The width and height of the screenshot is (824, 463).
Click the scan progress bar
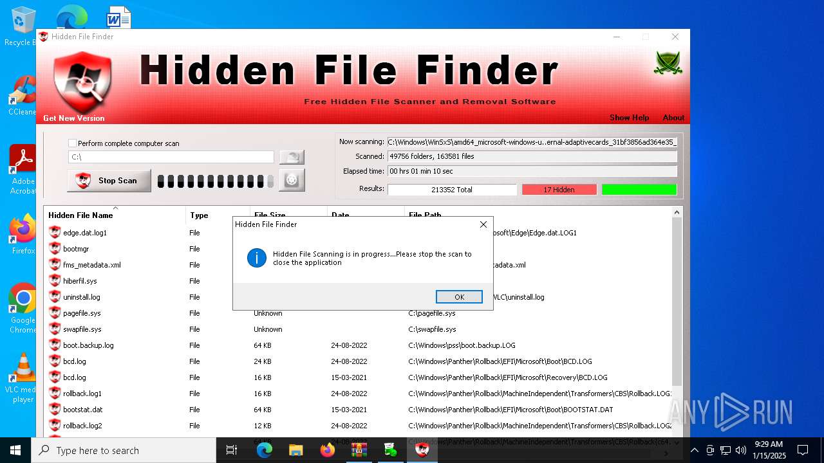click(216, 181)
